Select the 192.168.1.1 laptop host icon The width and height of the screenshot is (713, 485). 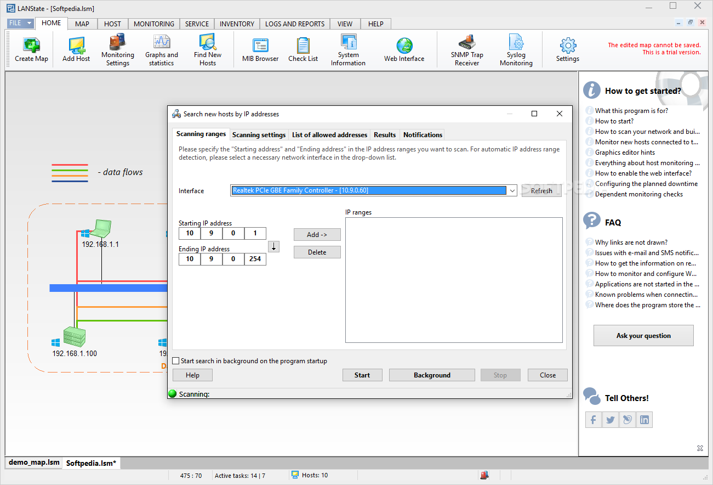(100, 228)
